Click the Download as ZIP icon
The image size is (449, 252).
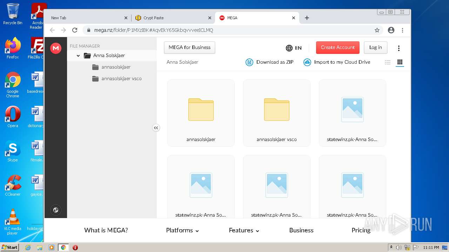(x=249, y=62)
